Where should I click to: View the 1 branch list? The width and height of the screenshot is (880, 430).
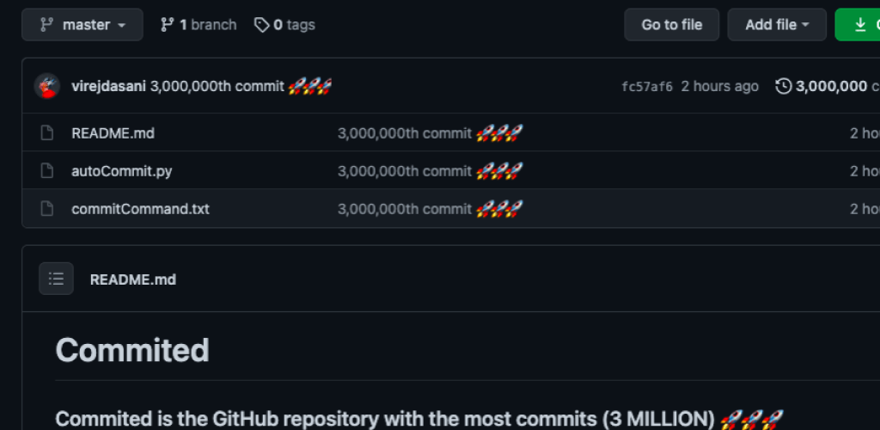(x=207, y=25)
